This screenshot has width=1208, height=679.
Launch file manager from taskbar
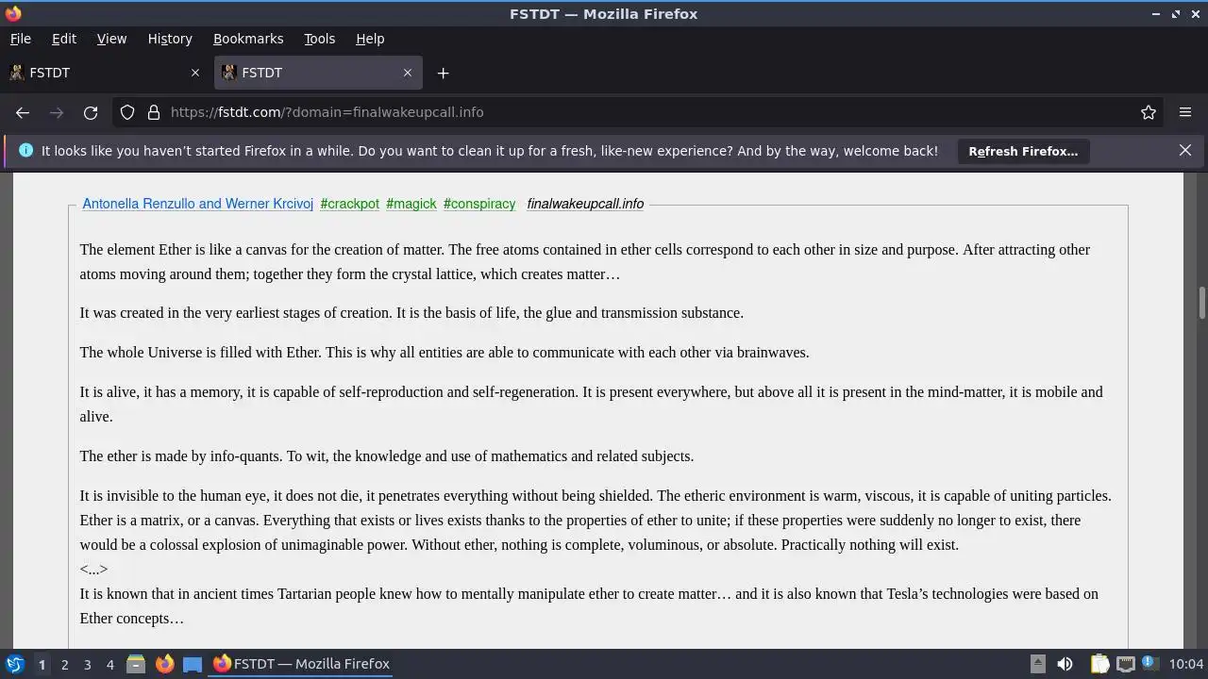pyautogui.click(x=136, y=664)
